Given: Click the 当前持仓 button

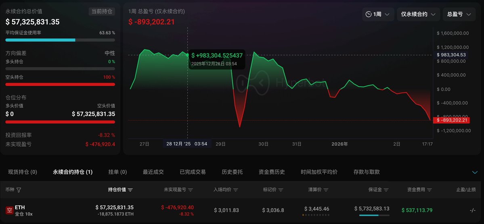Looking at the screenshot, I should coord(102,12).
